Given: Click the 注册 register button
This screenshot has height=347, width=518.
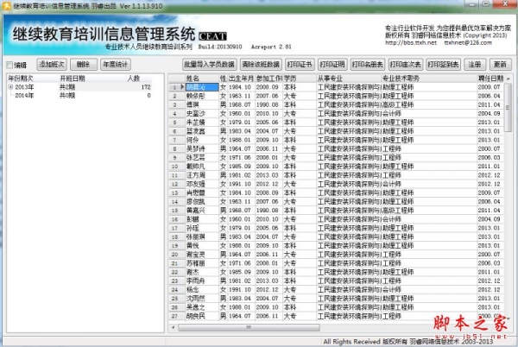Looking at the screenshot, I should coord(475,65).
